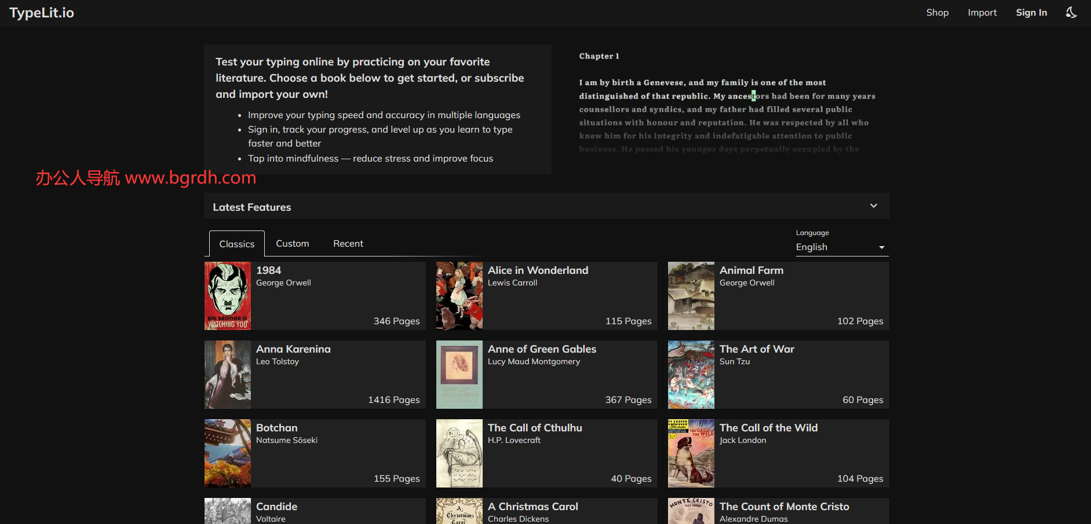Open Anne of Green Gables cover thumbnail
This screenshot has height=524, width=1091.
459,375
